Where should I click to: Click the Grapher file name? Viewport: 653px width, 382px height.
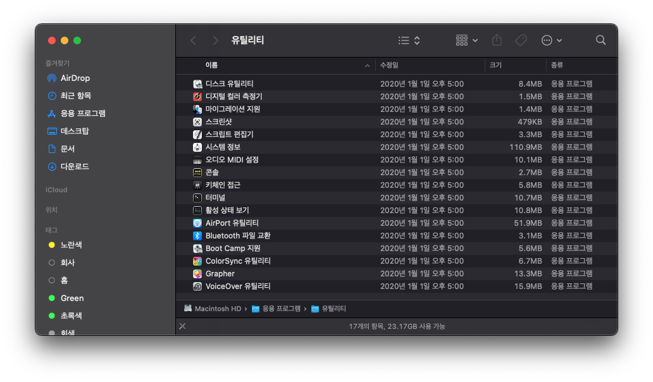tap(220, 274)
